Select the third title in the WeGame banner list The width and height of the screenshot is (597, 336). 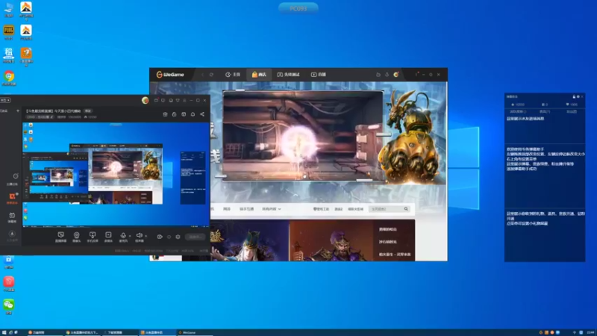point(395,255)
